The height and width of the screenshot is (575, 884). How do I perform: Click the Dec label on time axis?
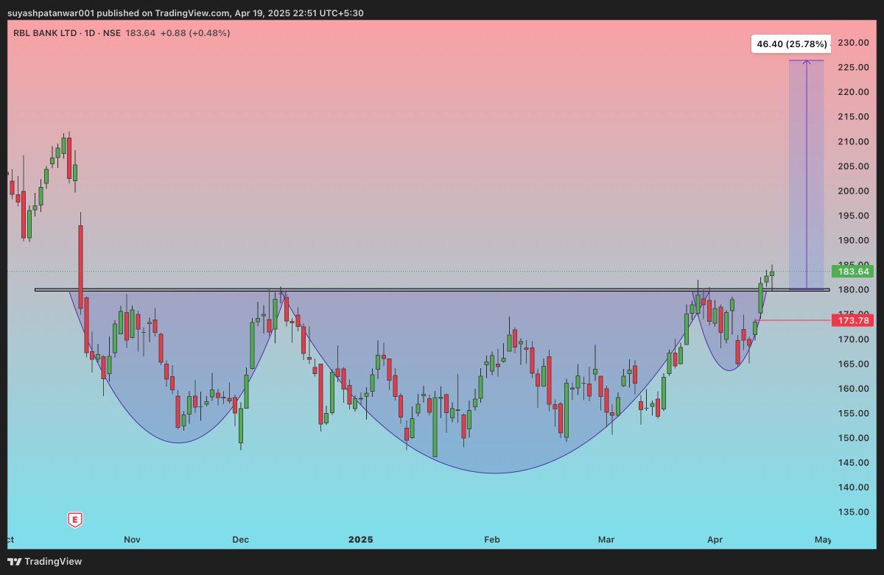click(x=240, y=540)
